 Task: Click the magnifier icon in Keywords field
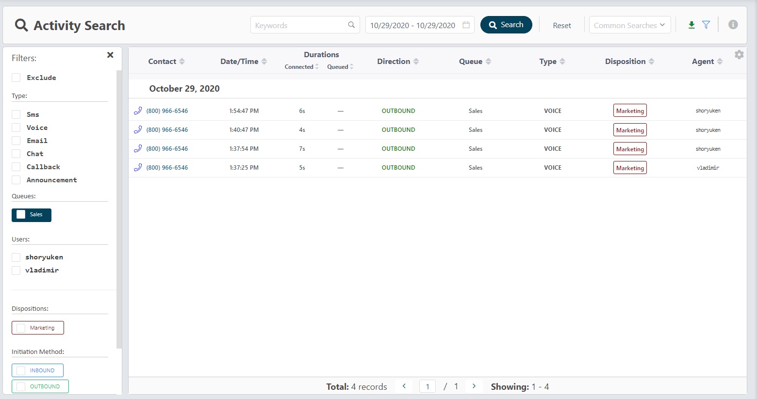351,25
